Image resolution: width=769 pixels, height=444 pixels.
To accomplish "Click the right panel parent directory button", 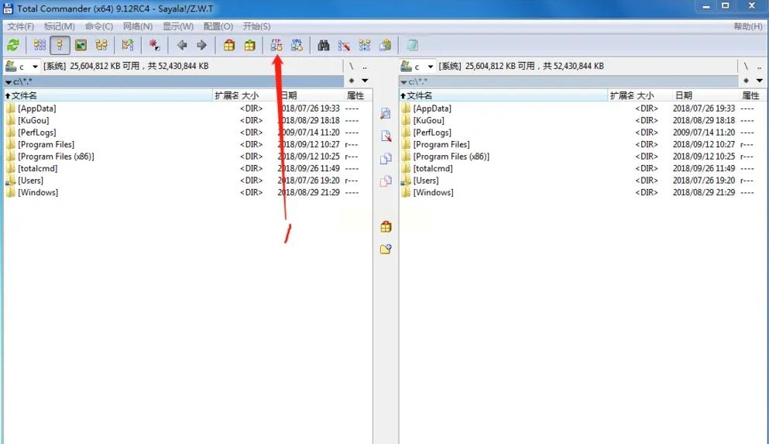I will (760, 66).
